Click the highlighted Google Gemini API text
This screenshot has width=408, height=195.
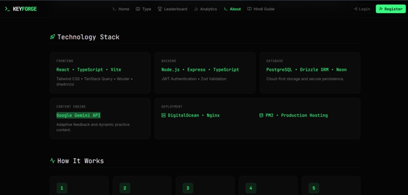[78, 115]
